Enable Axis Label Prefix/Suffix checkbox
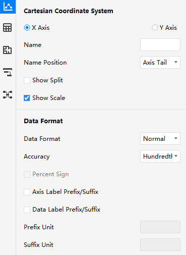Image resolution: width=186 pixels, height=255 pixels. pos(27,192)
